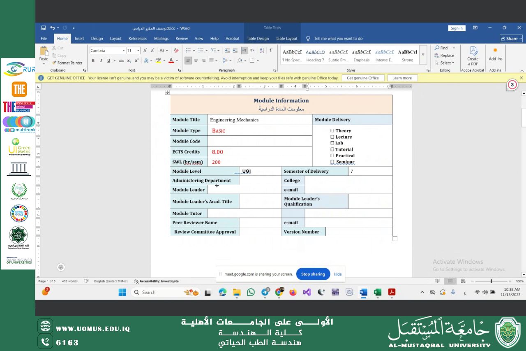Expand the line spacing options
526x351 pixels.
tap(231, 60)
